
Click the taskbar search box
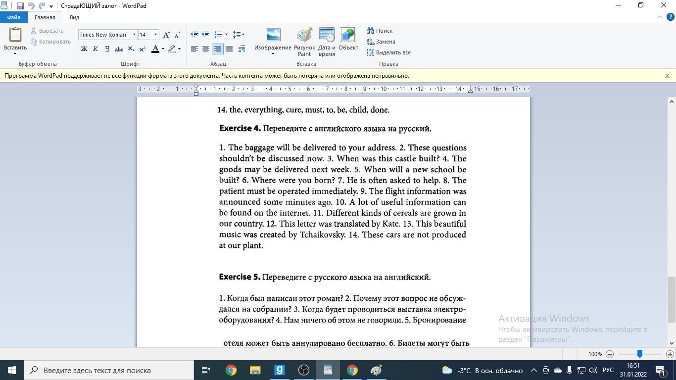[x=109, y=370]
